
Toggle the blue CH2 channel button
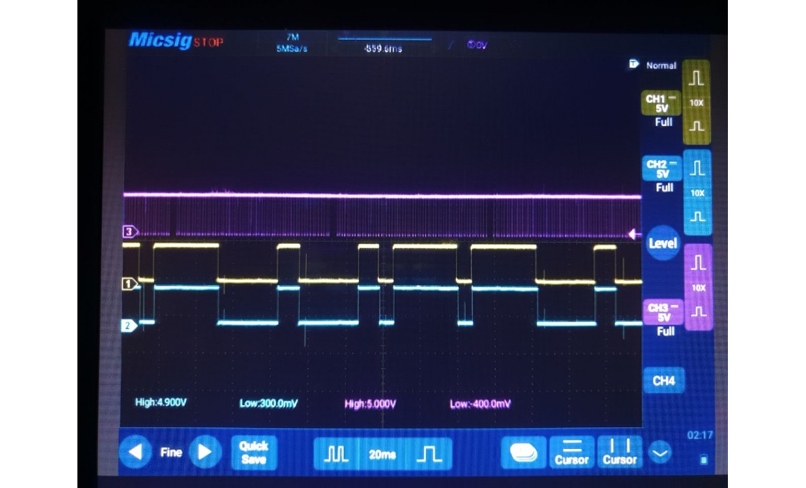[x=662, y=169]
